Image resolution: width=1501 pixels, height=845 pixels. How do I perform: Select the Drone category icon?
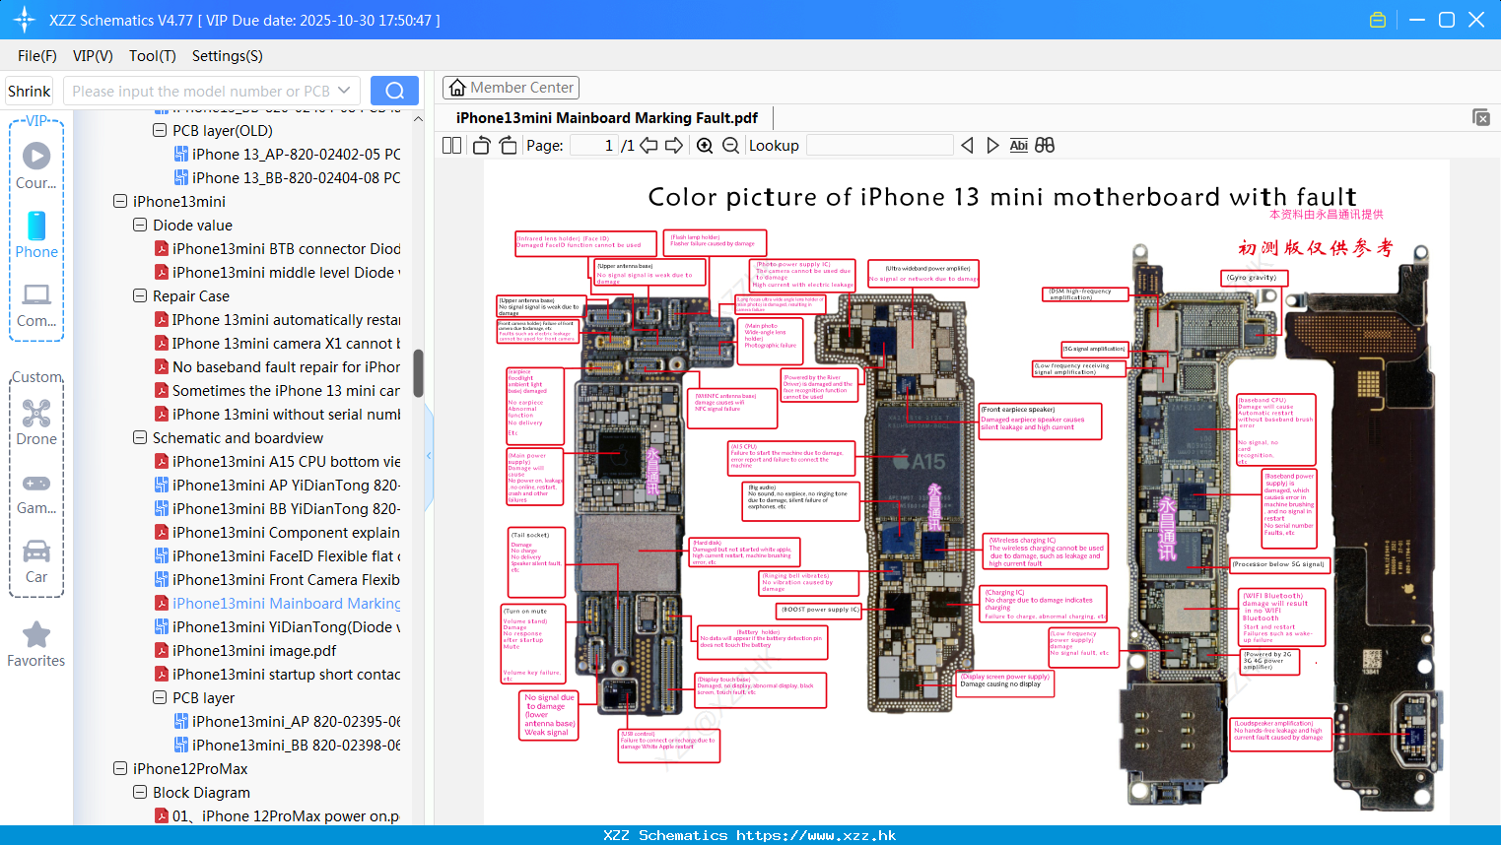point(36,413)
